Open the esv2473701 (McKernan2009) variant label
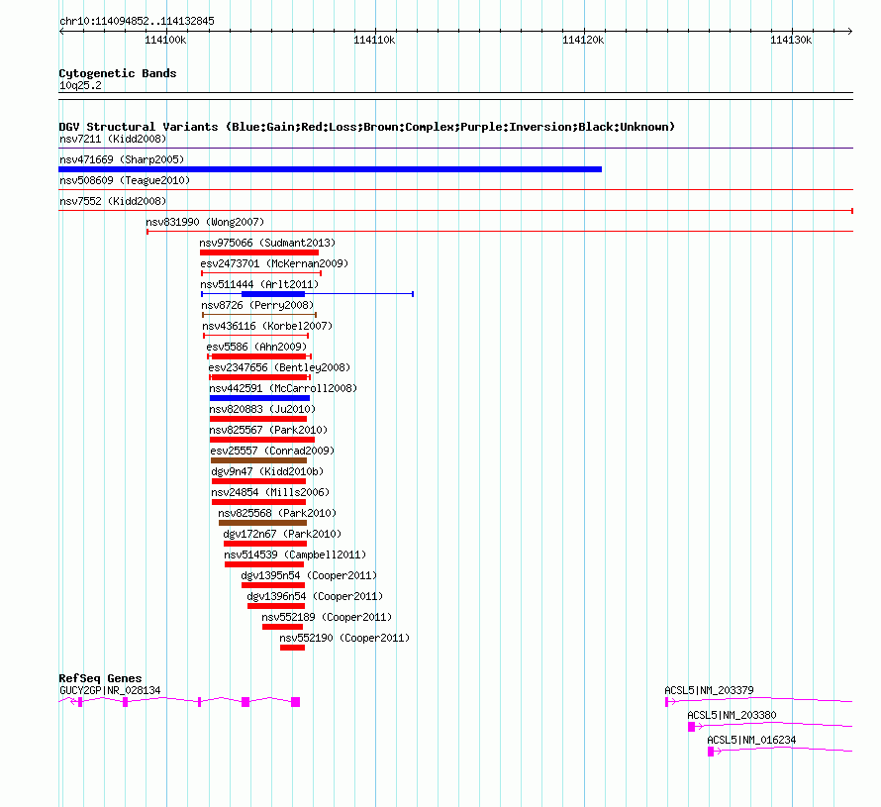This screenshot has width=881, height=807. pos(274,263)
